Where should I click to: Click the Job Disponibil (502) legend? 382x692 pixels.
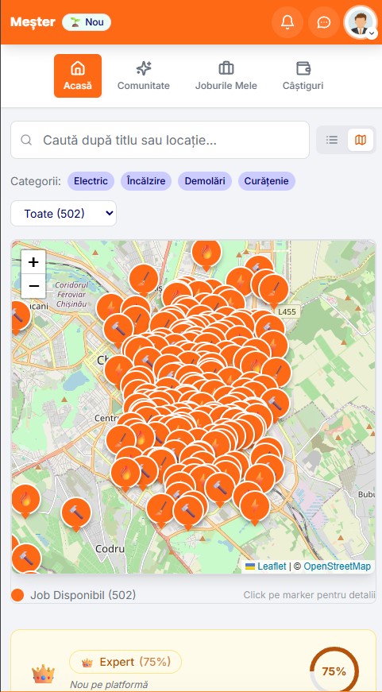tap(73, 595)
